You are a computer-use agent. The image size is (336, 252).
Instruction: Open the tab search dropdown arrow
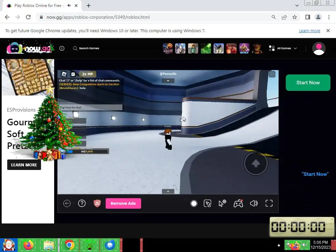pyautogui.click(x=297, y=6)
